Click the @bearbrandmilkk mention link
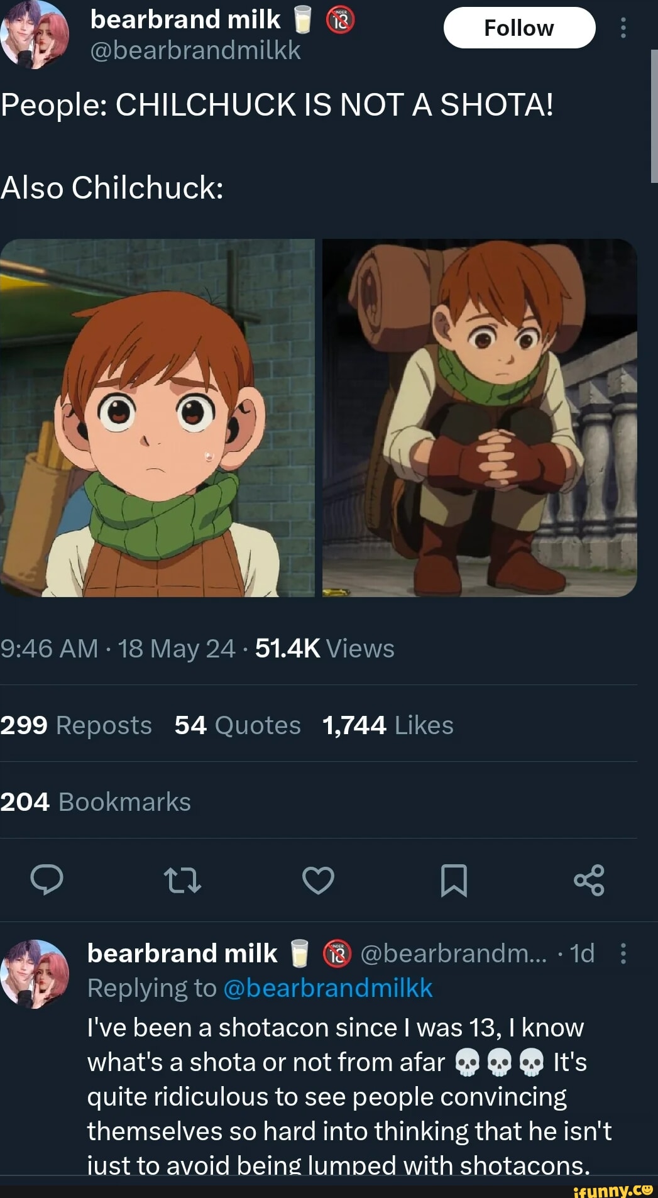 point(327,988)
